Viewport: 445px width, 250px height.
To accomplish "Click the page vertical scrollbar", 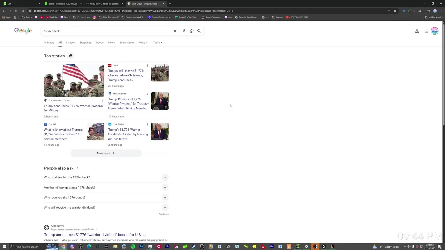I will tap(443, 75).
